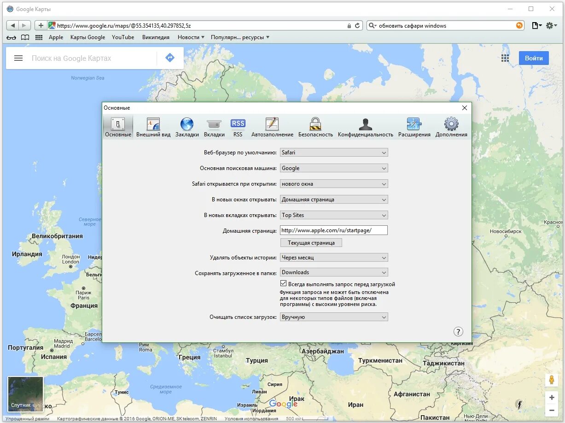Viewport: 565px width, 423px height.
Task: Go back with the Safari back arrow
Action: point(13,26)
